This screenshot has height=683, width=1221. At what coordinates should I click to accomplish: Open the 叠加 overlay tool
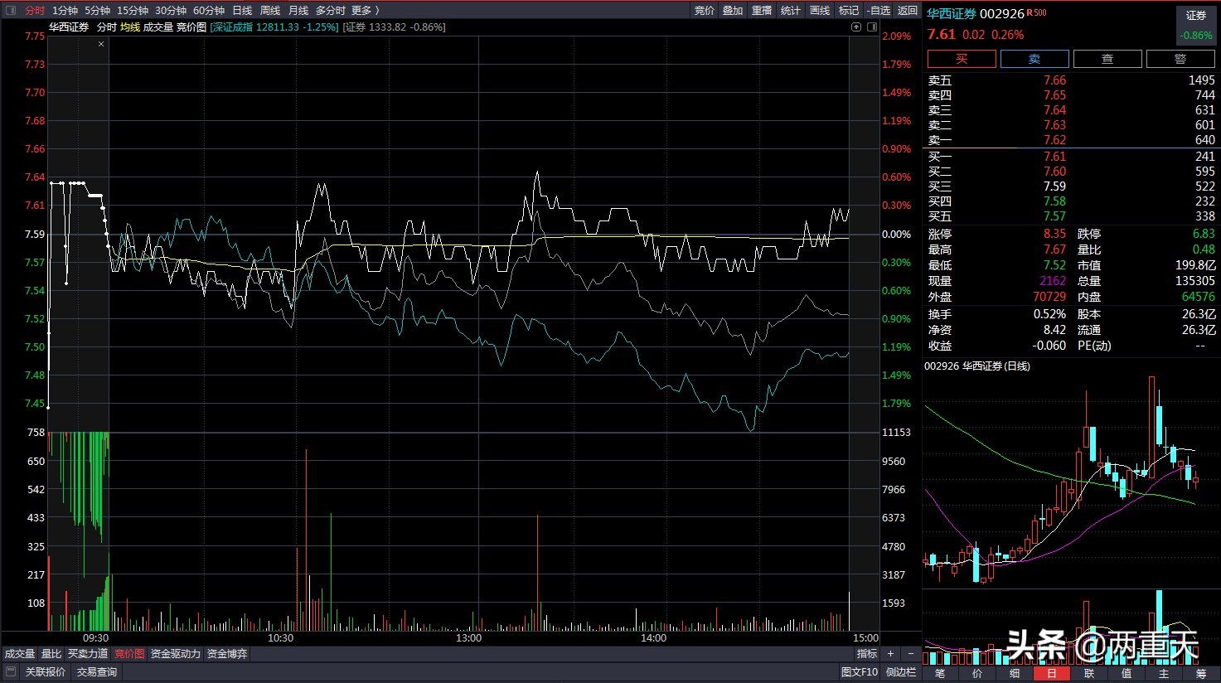click(733, 10)
